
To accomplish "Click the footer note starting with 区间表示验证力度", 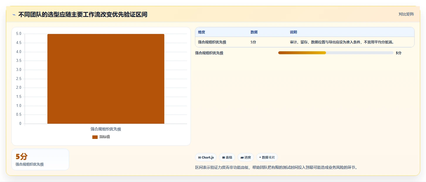I will coord(276,168).
